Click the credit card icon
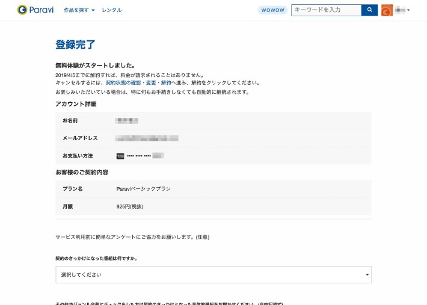427x305 pixels. click(x=120, y=156)
